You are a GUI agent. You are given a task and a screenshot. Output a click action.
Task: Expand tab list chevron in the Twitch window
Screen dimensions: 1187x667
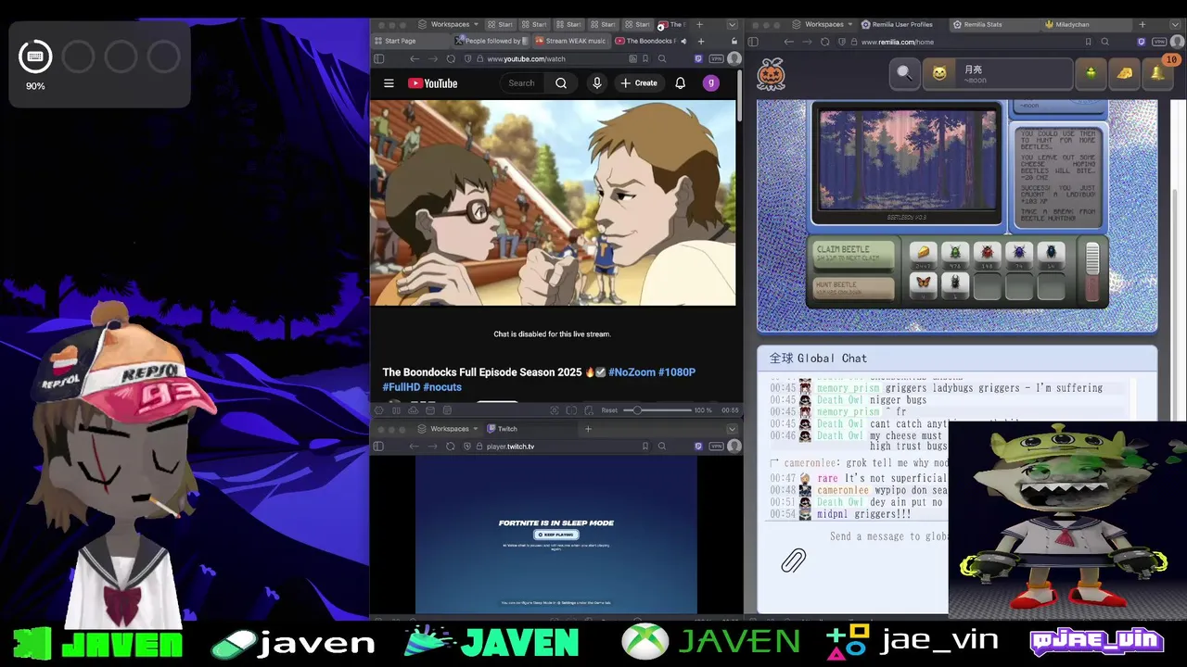(732, 429)
